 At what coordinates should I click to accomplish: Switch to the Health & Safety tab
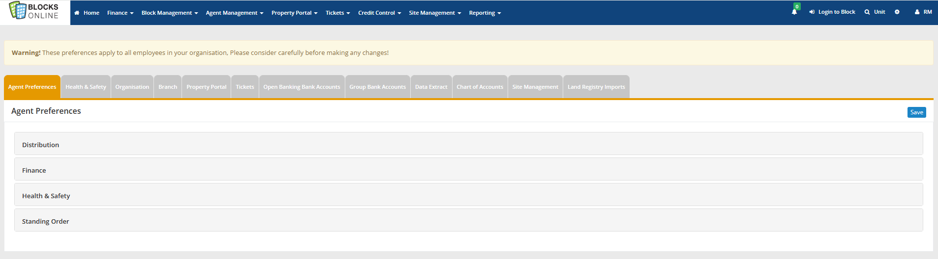click(x=86, y=87)
